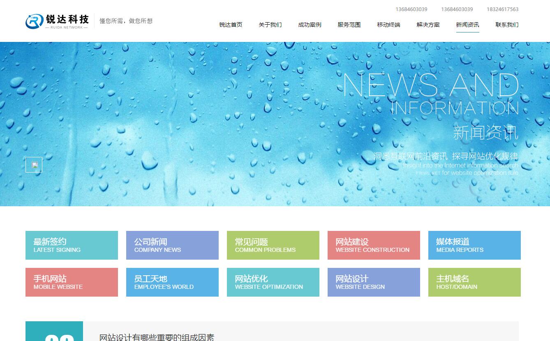Click the Ruida Network logo
Screen dimensions: 550x341
[57, 21]
